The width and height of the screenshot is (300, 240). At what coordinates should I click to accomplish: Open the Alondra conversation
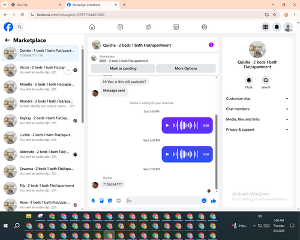[40, 104]
